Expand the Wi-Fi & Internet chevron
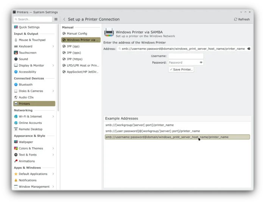The width and height of the screenshot is (265, 204). pyautogui.click(x=53, y=117)
